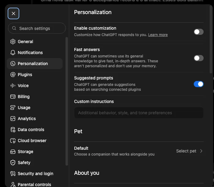
Task: Expand pet options chevron arrow
Action: coord(201,151)
